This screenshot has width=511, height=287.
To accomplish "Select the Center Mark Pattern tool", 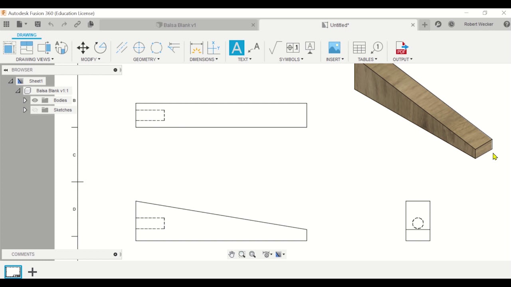I will (x=156, y=48).
